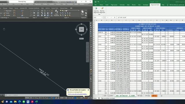Toggle MODEL space button in status bar
Viewport: 185px width, 104px height.
point(27,98)
